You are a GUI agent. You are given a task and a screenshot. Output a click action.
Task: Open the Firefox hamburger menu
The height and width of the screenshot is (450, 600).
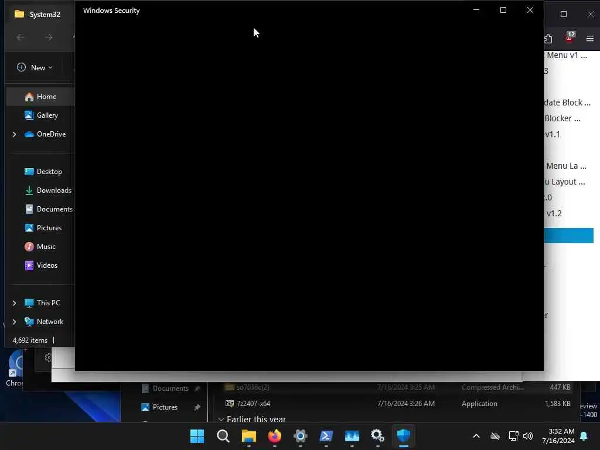tap(589, 38)
